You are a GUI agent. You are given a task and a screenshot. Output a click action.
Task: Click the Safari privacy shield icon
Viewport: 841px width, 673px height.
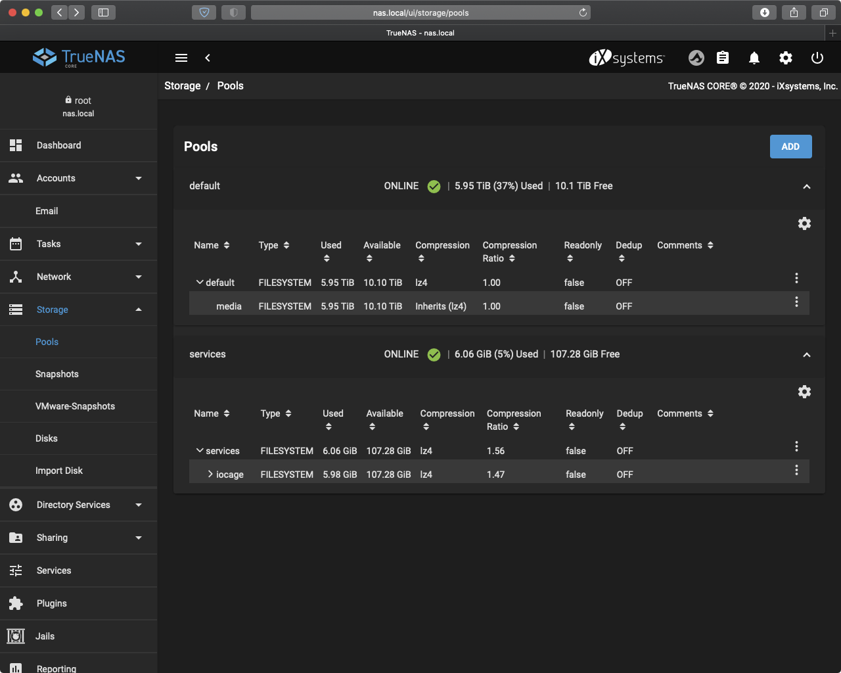[x=204, y=12]
